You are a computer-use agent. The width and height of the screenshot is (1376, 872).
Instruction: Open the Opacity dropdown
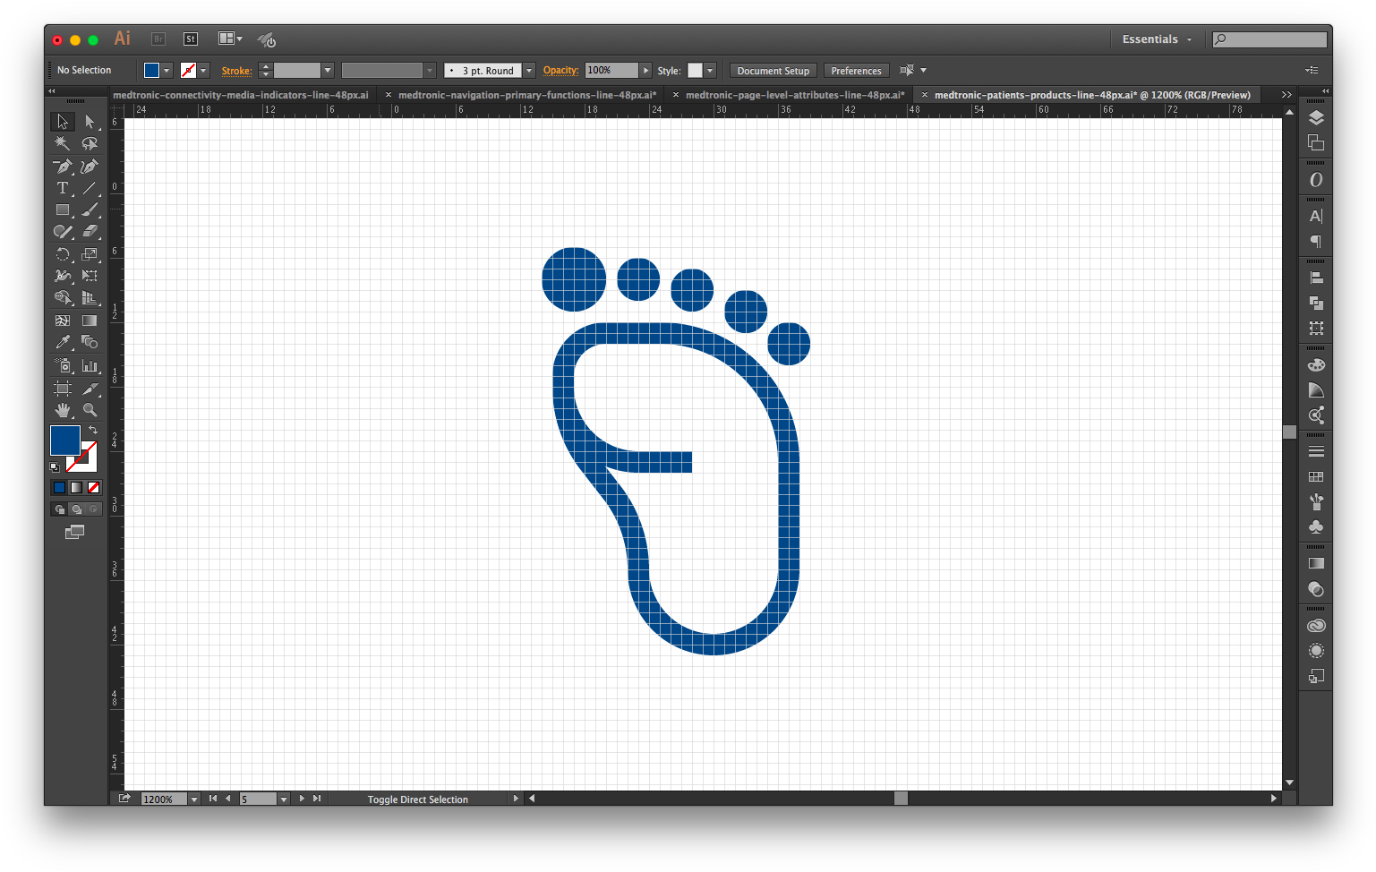[645, 70]
